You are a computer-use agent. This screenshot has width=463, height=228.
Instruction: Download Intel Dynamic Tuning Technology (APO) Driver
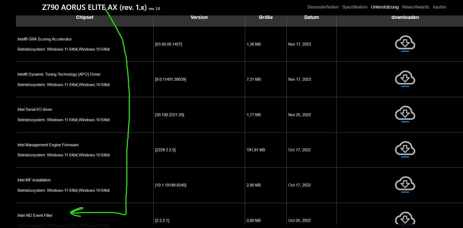coord(405,79)
